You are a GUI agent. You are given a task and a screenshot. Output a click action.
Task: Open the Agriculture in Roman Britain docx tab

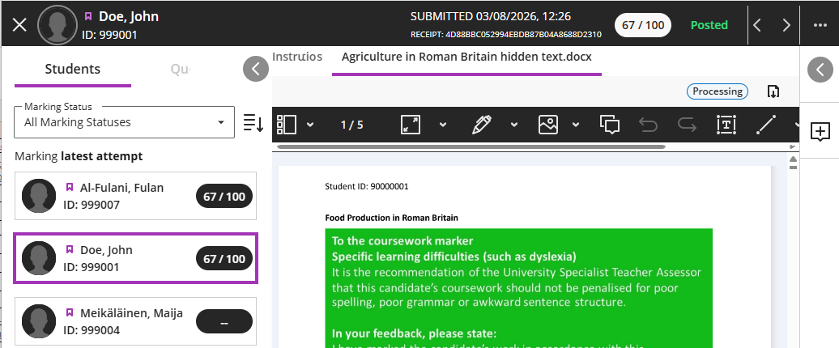point(466,57)
